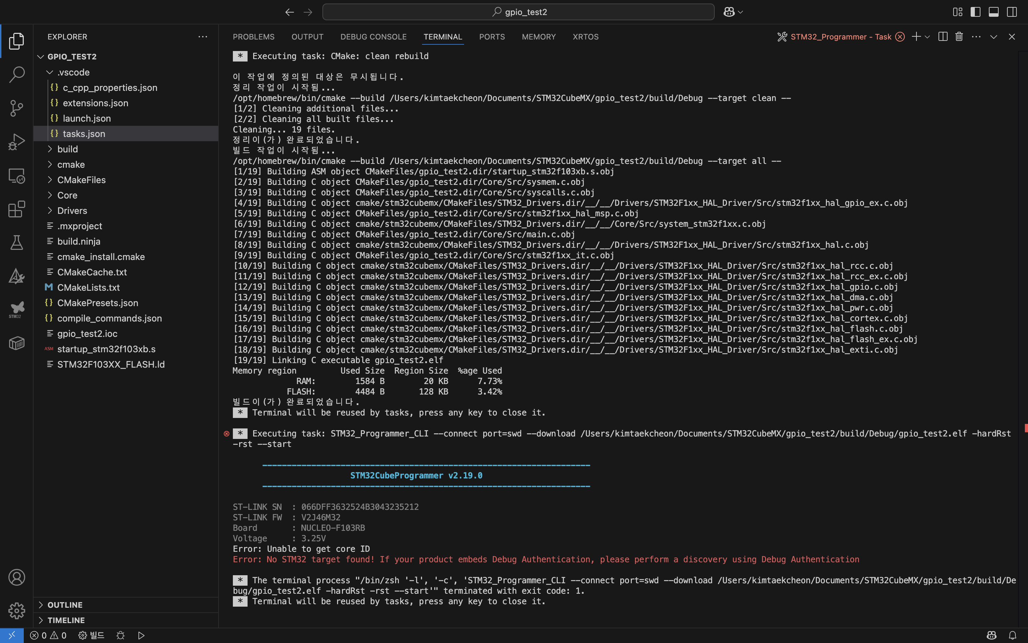Expand the TIMELINE section

[x=126, y=620]
